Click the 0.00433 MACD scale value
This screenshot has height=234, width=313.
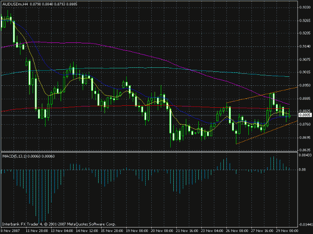[x=305, y=155]
